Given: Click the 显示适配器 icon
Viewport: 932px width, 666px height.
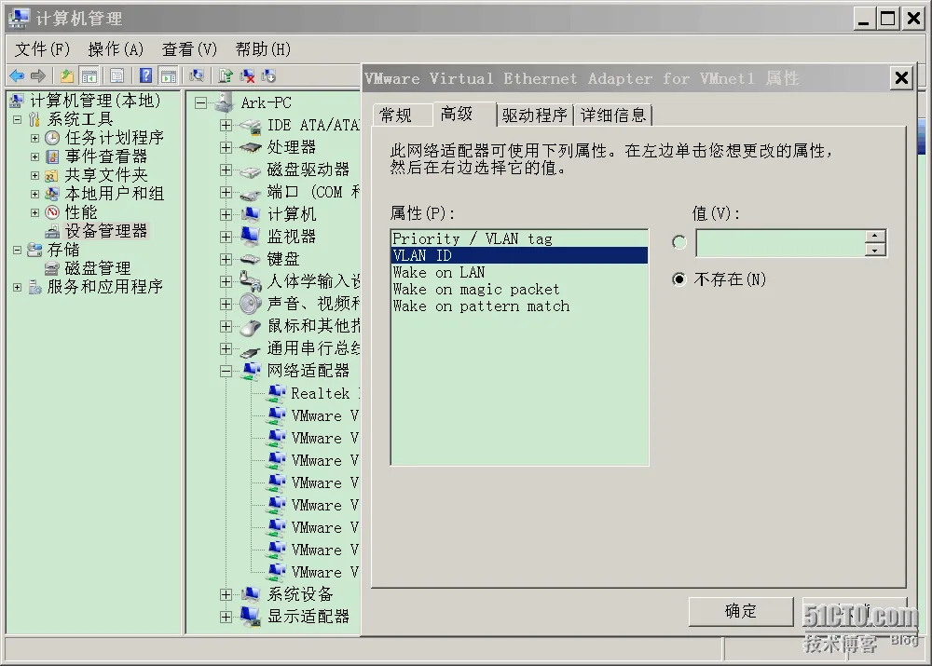Looking at the screenshot, I should click(x=250, y=616).
